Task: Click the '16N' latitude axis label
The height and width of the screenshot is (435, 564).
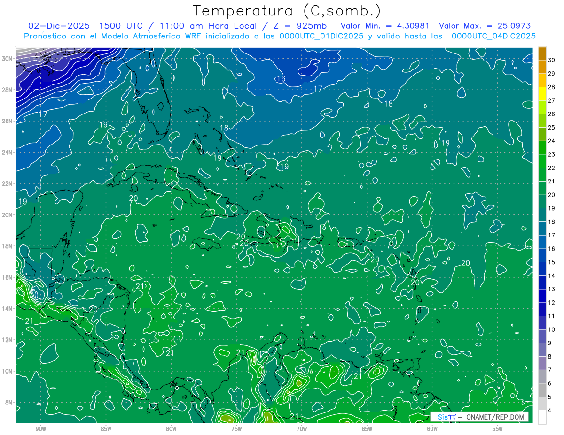Action: pyautogui.click(x=8, y=277)
